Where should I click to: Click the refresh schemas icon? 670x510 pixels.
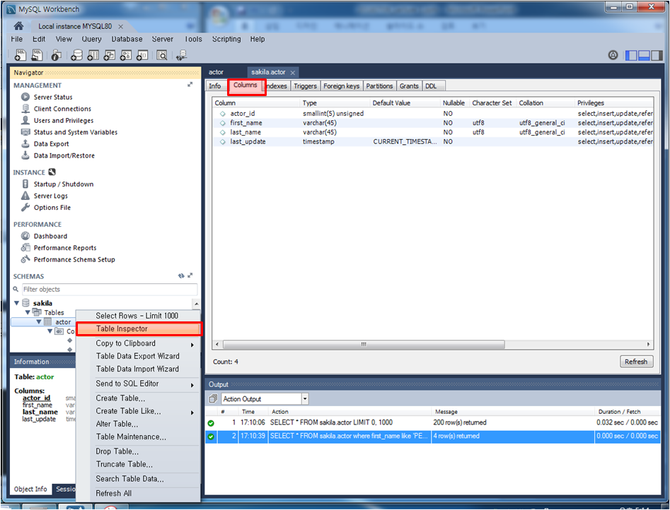click(181, 275)
